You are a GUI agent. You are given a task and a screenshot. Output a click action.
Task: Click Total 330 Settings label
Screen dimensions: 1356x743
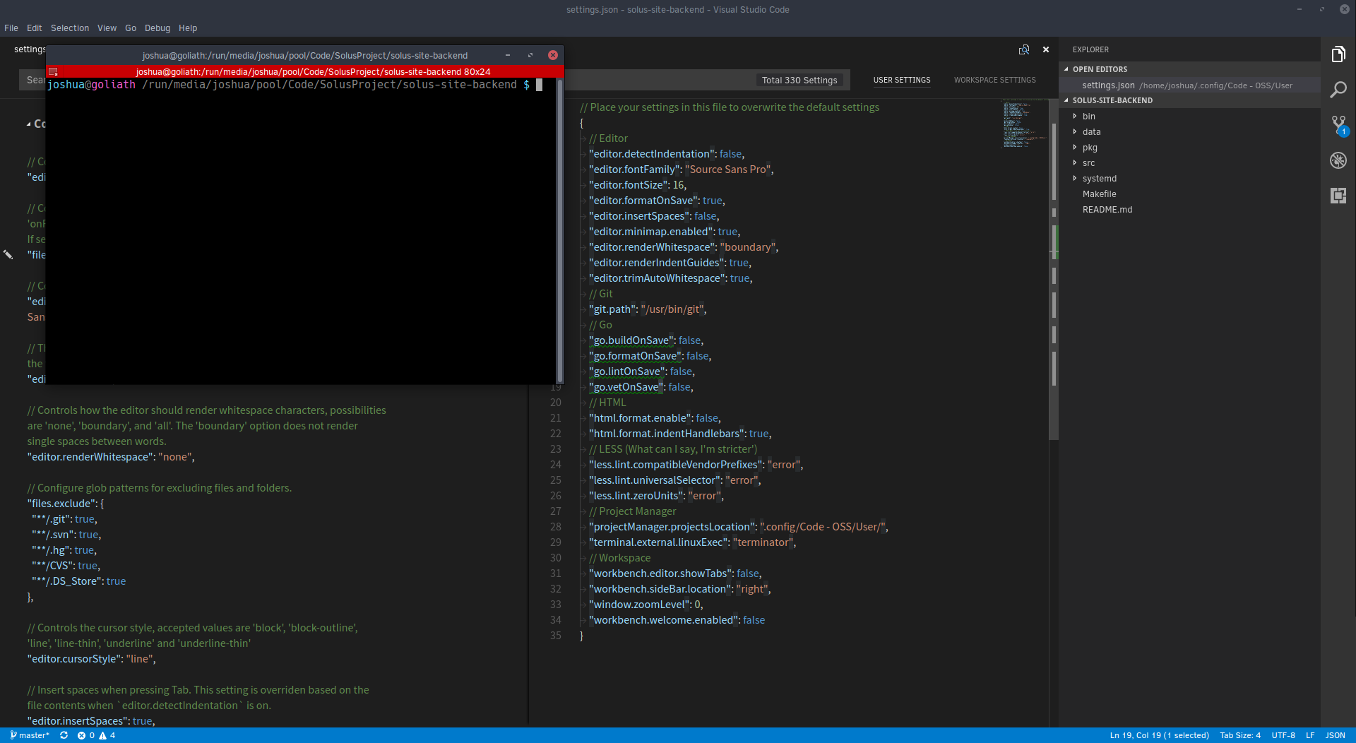coord(799,81)
